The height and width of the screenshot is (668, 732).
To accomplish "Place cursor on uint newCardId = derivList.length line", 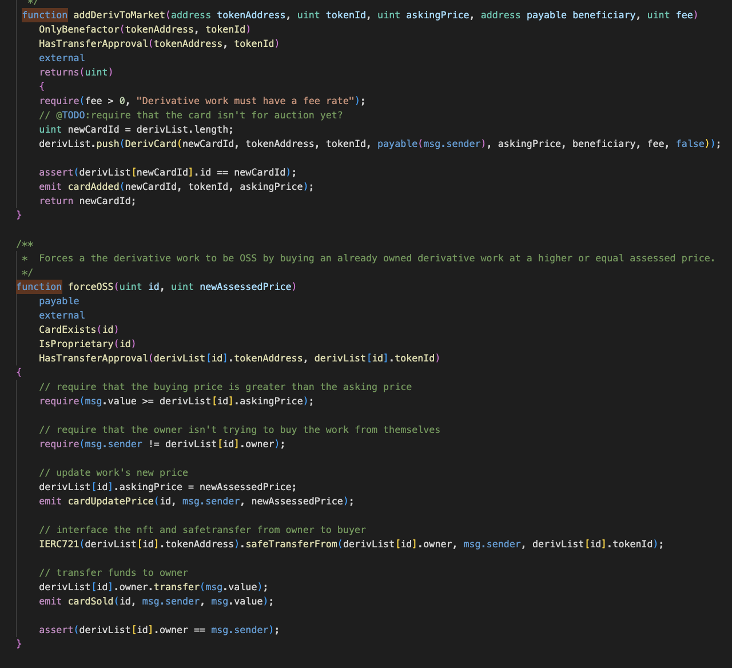I will point(136,129).
